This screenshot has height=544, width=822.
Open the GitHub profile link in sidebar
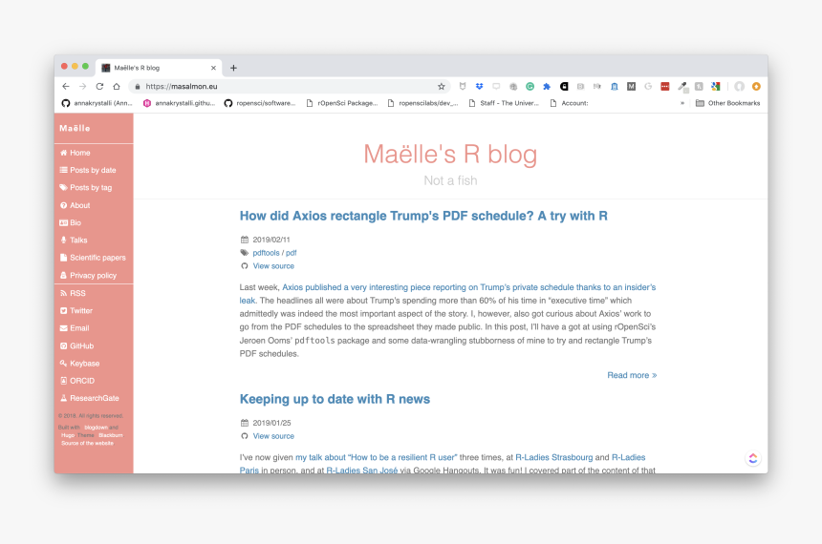pyautogui.click(x=81, y=345)
